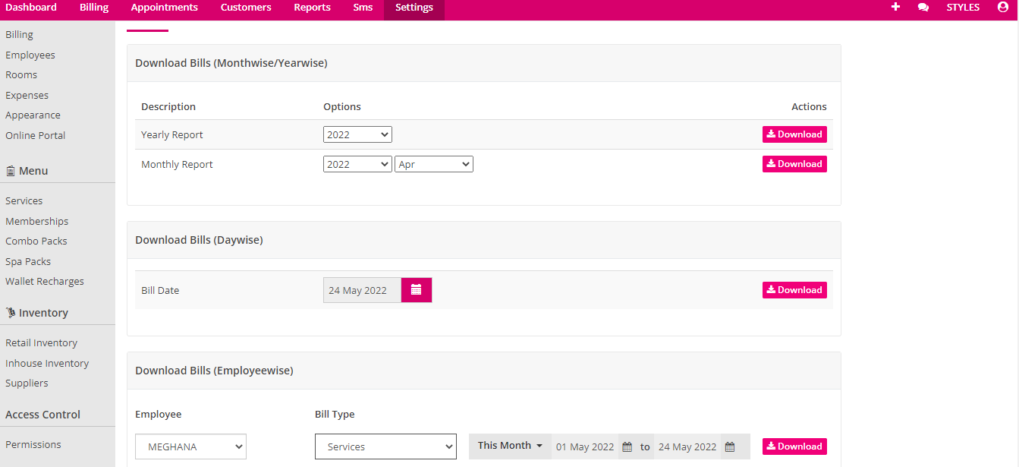Download the employeewise bills
This screenshot has width=1019, height=467.
tap(794, 446)
